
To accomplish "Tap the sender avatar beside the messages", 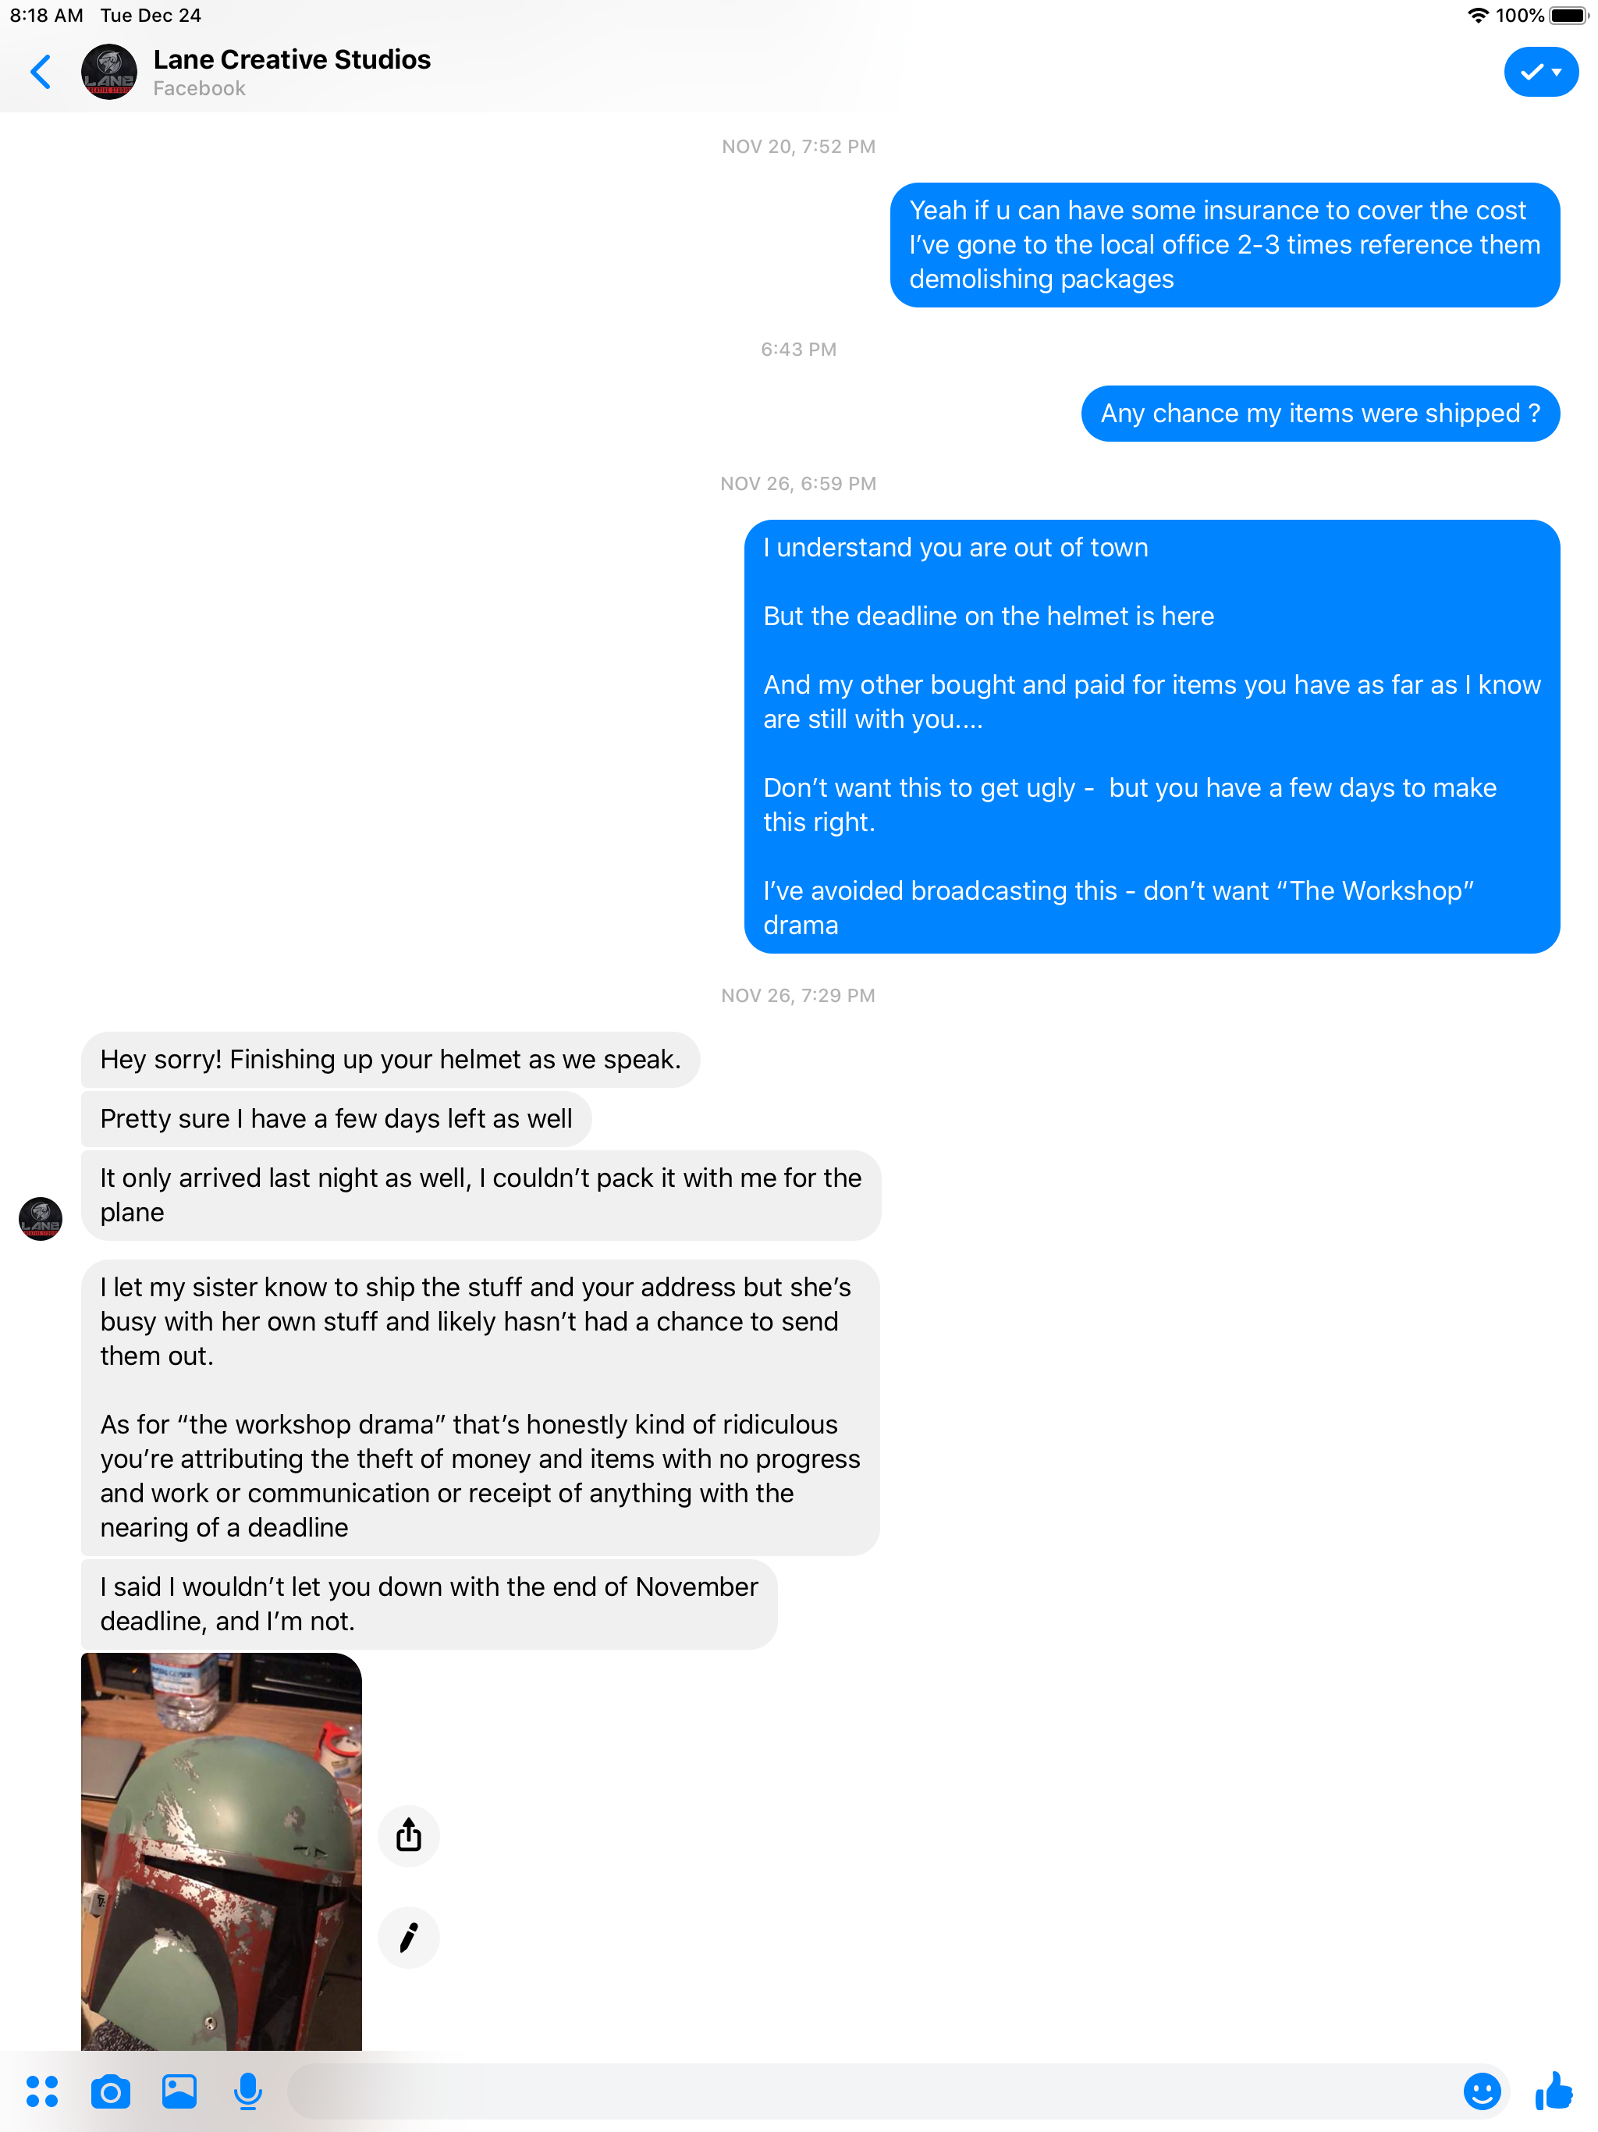I will 41,1218.
